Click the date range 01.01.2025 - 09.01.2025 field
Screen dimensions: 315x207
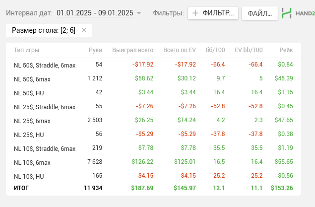pyautogui.click(x=95, y=13)
